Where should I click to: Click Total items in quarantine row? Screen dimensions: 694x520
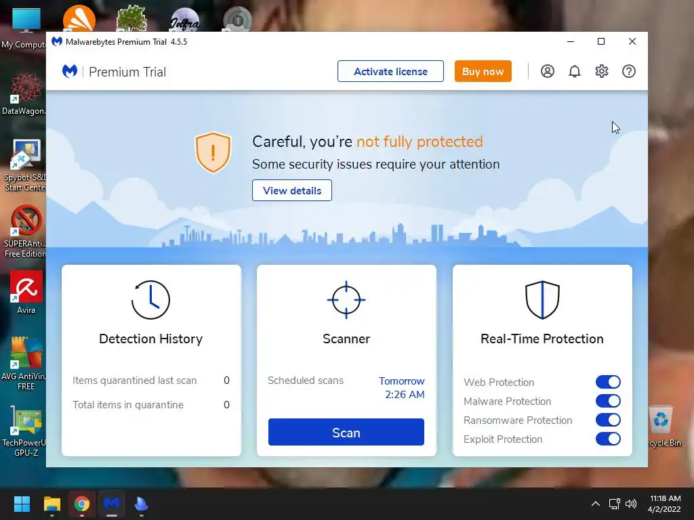pyautogui.click(x=151, y=405)
